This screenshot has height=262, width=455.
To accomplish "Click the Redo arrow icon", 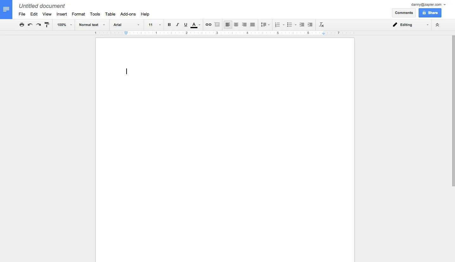I will (38, 25).
